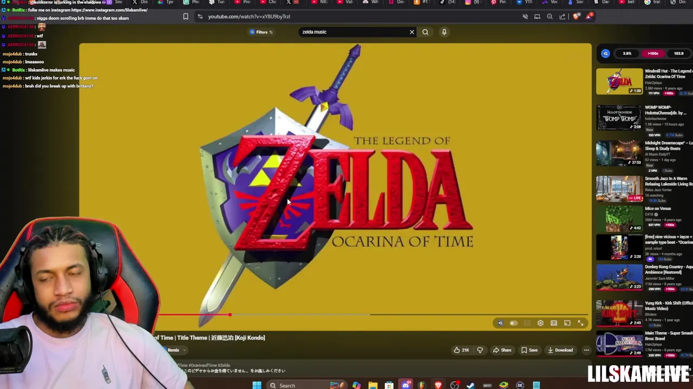Open OBS from the taskbar
The width and height of the screenshot is (693, 389).
[454, 385]
